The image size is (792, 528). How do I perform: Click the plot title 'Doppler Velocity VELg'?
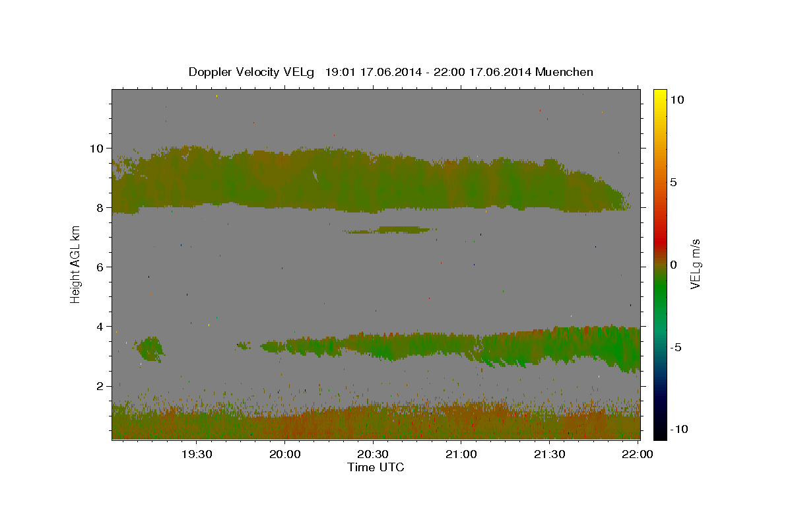pos(253,72)
